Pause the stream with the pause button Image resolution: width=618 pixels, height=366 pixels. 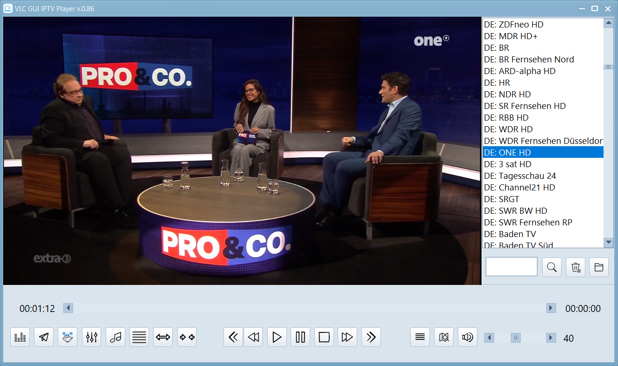click(x=300, y=337)
